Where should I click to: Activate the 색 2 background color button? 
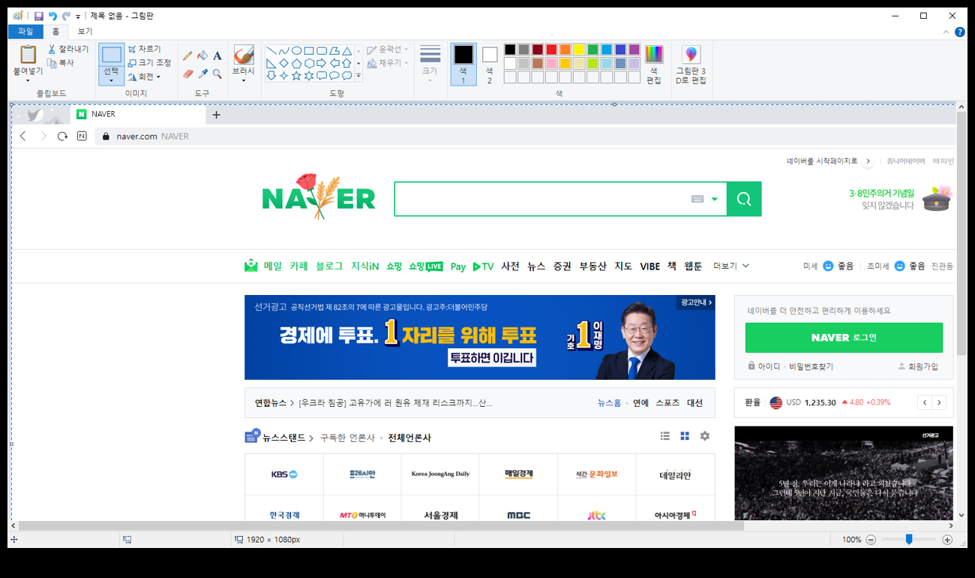point(490,64)
